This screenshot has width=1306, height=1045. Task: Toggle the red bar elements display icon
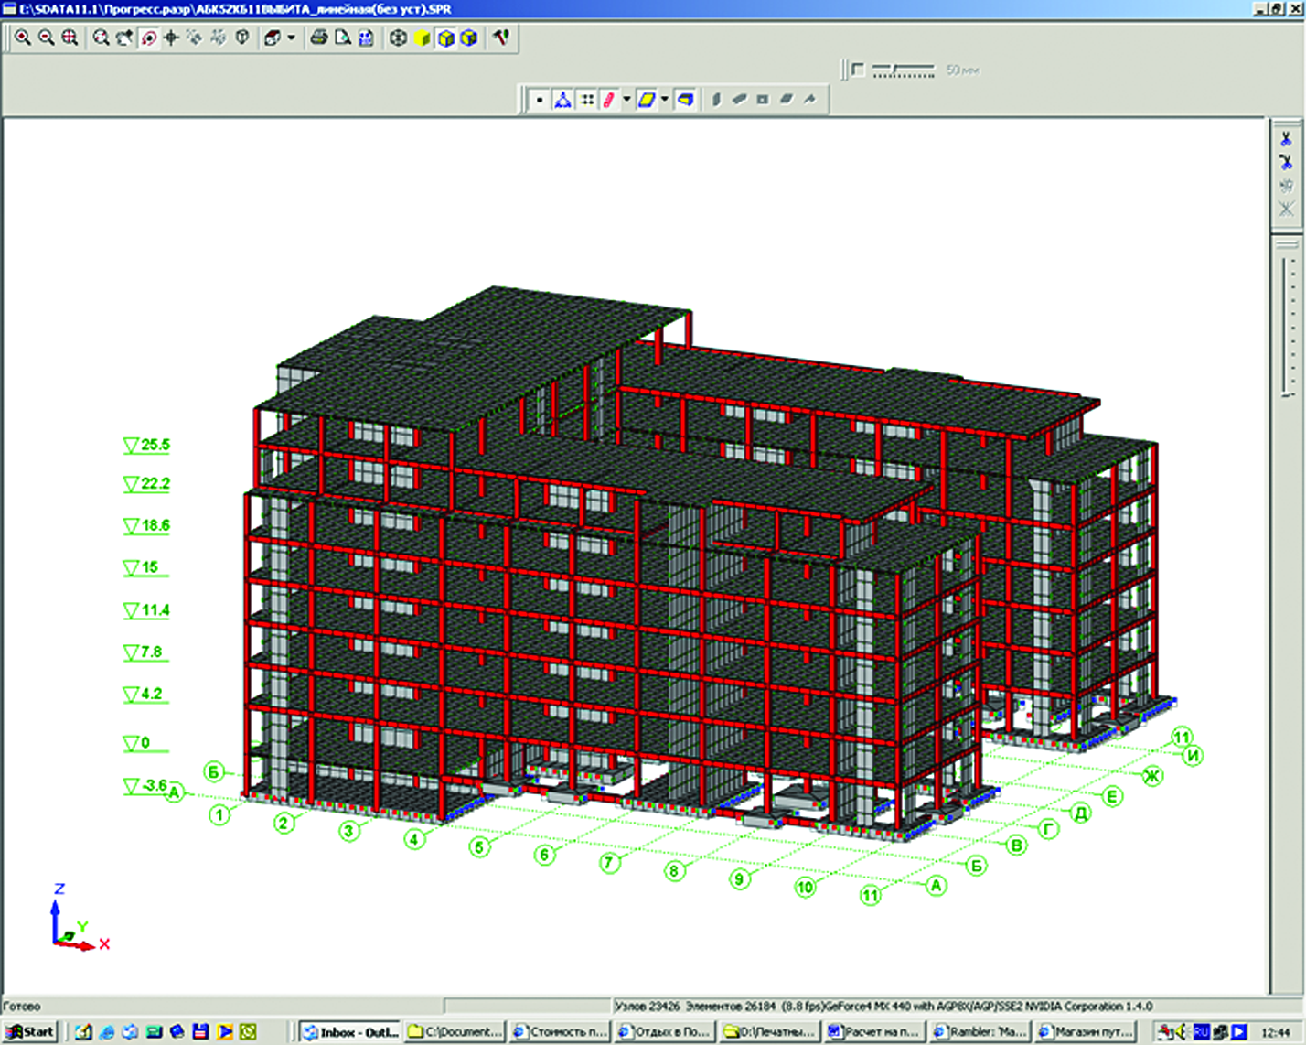pyautogui.click(x=608, y=100)
